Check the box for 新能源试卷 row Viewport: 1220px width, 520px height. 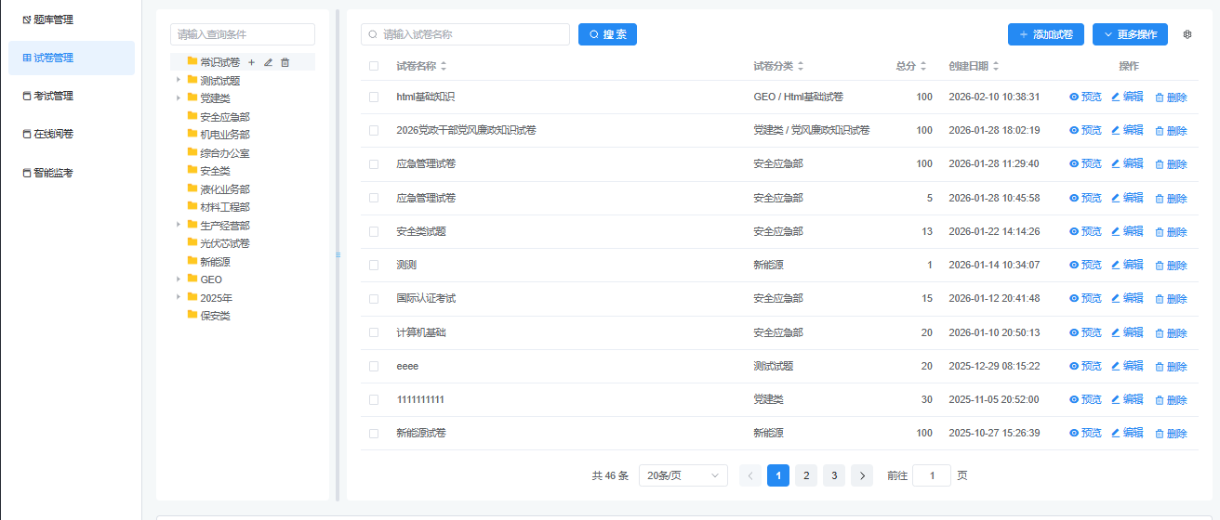point(374,434)
